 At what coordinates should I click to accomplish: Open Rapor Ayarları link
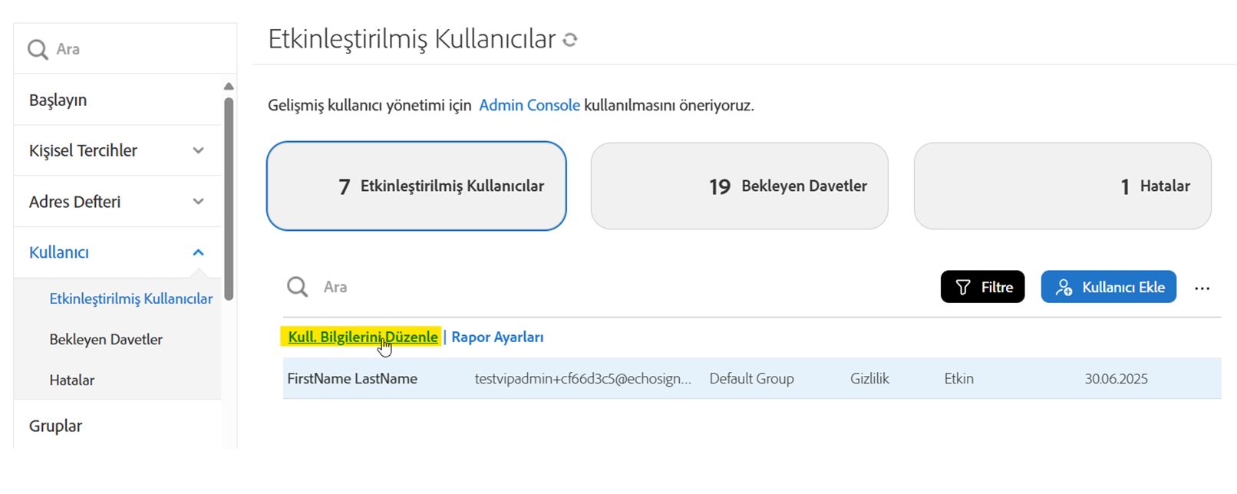[497, 338]
